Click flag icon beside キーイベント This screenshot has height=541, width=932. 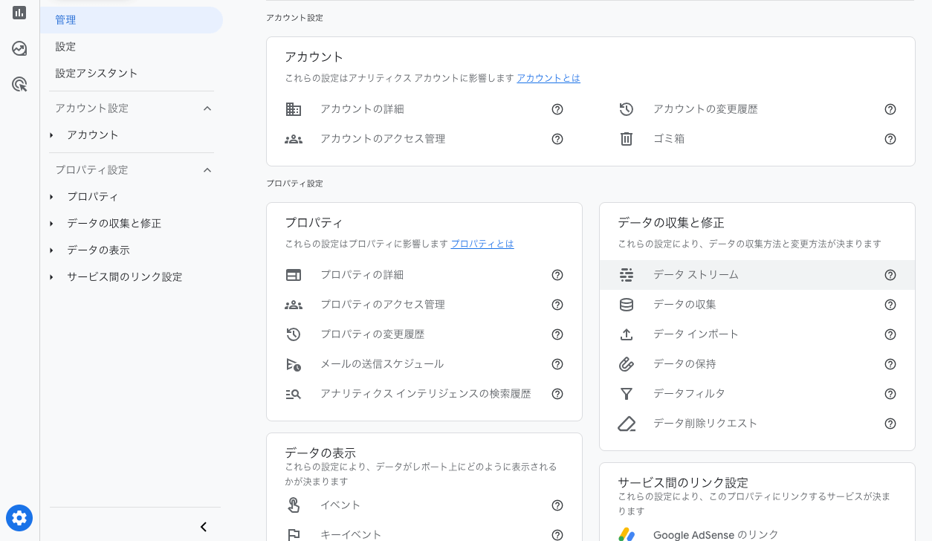pos(294,535)
